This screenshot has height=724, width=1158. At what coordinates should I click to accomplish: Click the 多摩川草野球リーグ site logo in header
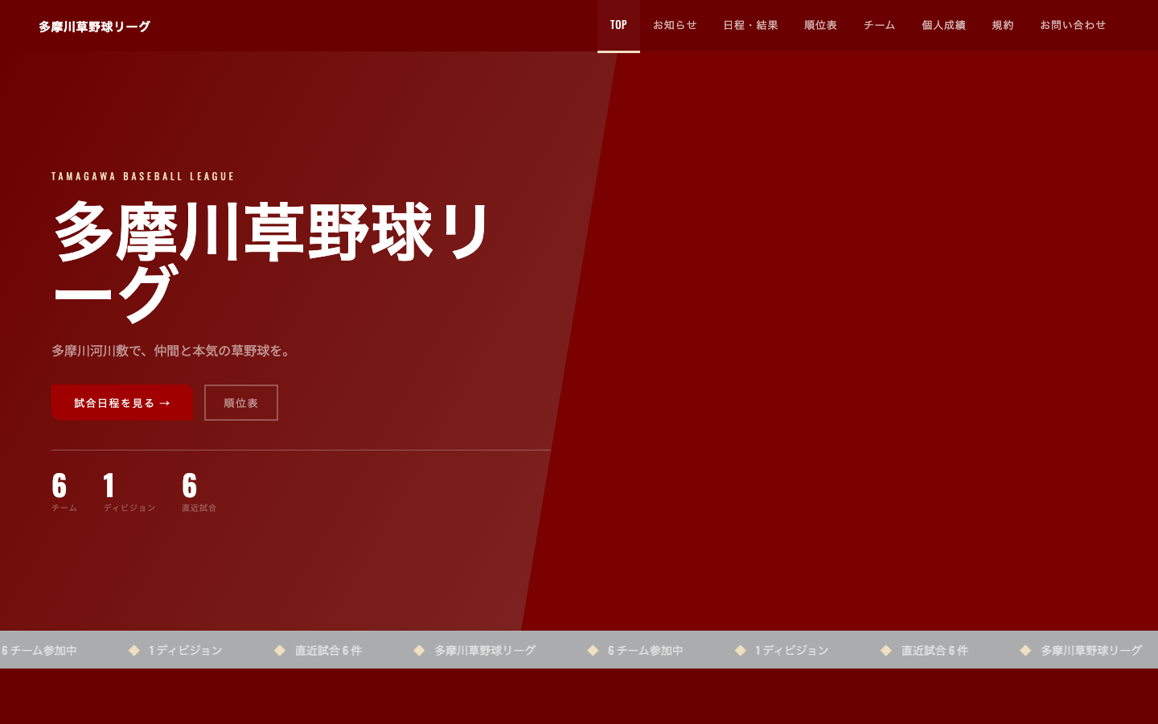[94, 27]
